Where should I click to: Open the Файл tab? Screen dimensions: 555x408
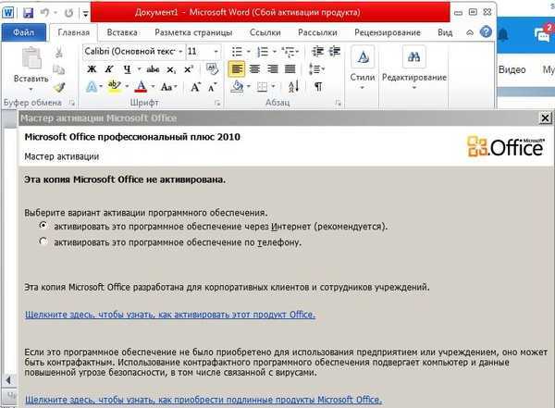(24, 32)
